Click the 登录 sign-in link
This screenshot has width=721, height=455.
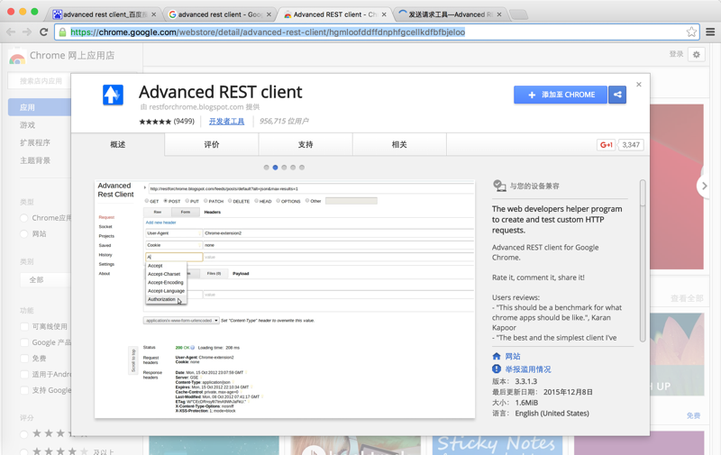[x=676, y=54]
